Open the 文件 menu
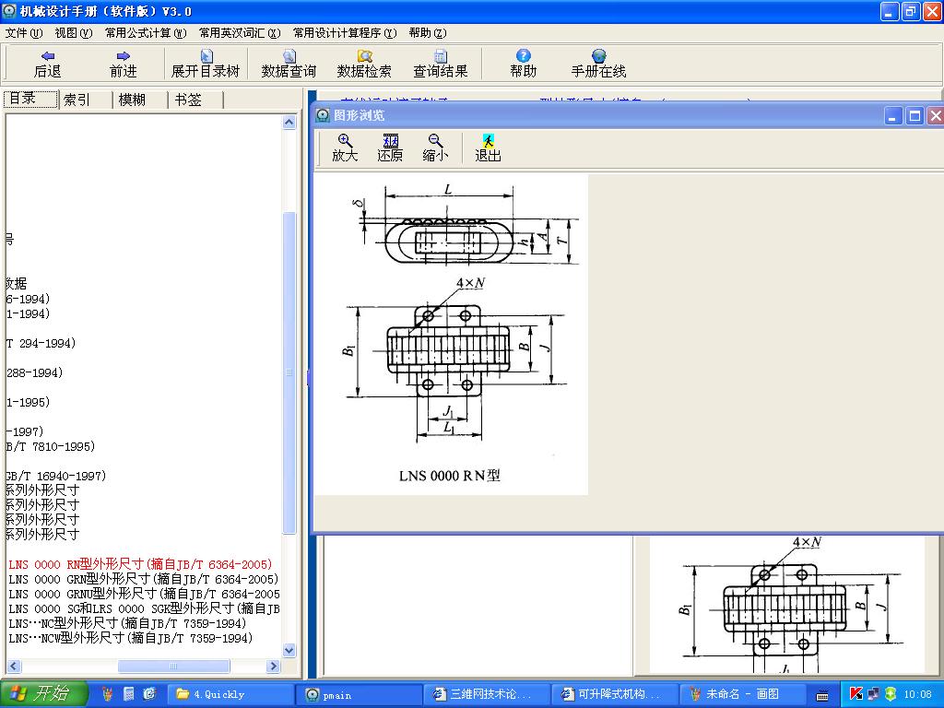The height and width of the screenshot is (708, 944). point(24,32)
